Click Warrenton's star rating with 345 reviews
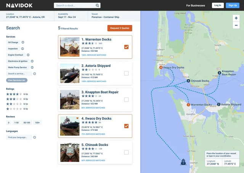 point(90,43)
